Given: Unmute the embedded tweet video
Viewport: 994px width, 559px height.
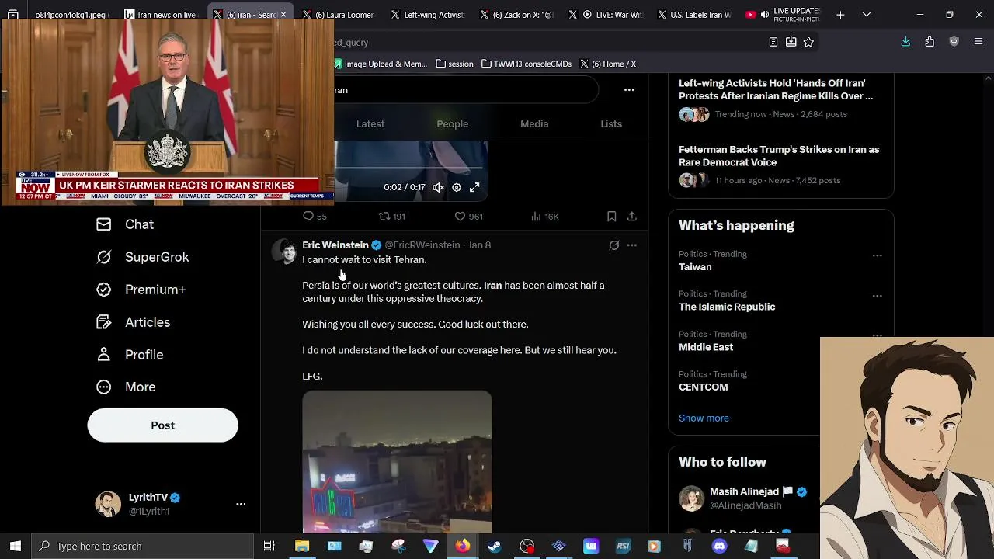Looking at the screenshot, I should 438,187.
